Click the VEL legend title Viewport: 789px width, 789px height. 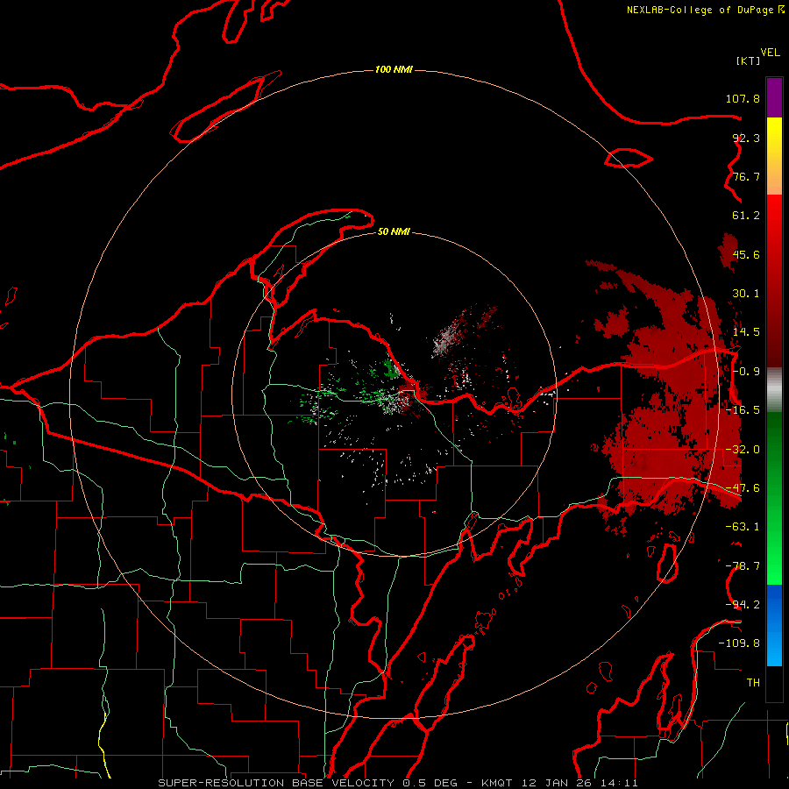[x=770, y=53]
